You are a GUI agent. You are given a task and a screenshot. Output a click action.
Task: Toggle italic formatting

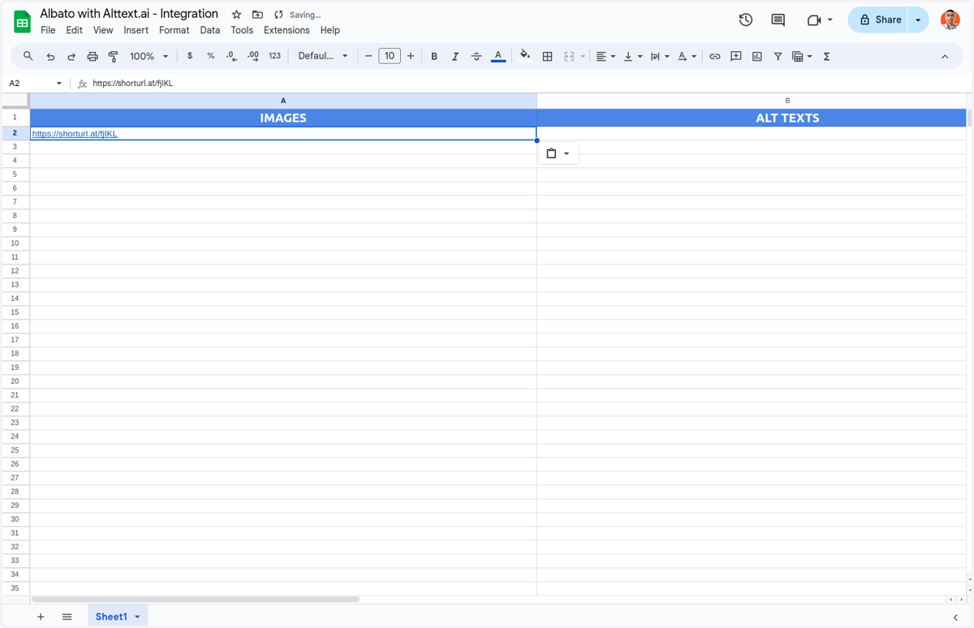(455, 56)
